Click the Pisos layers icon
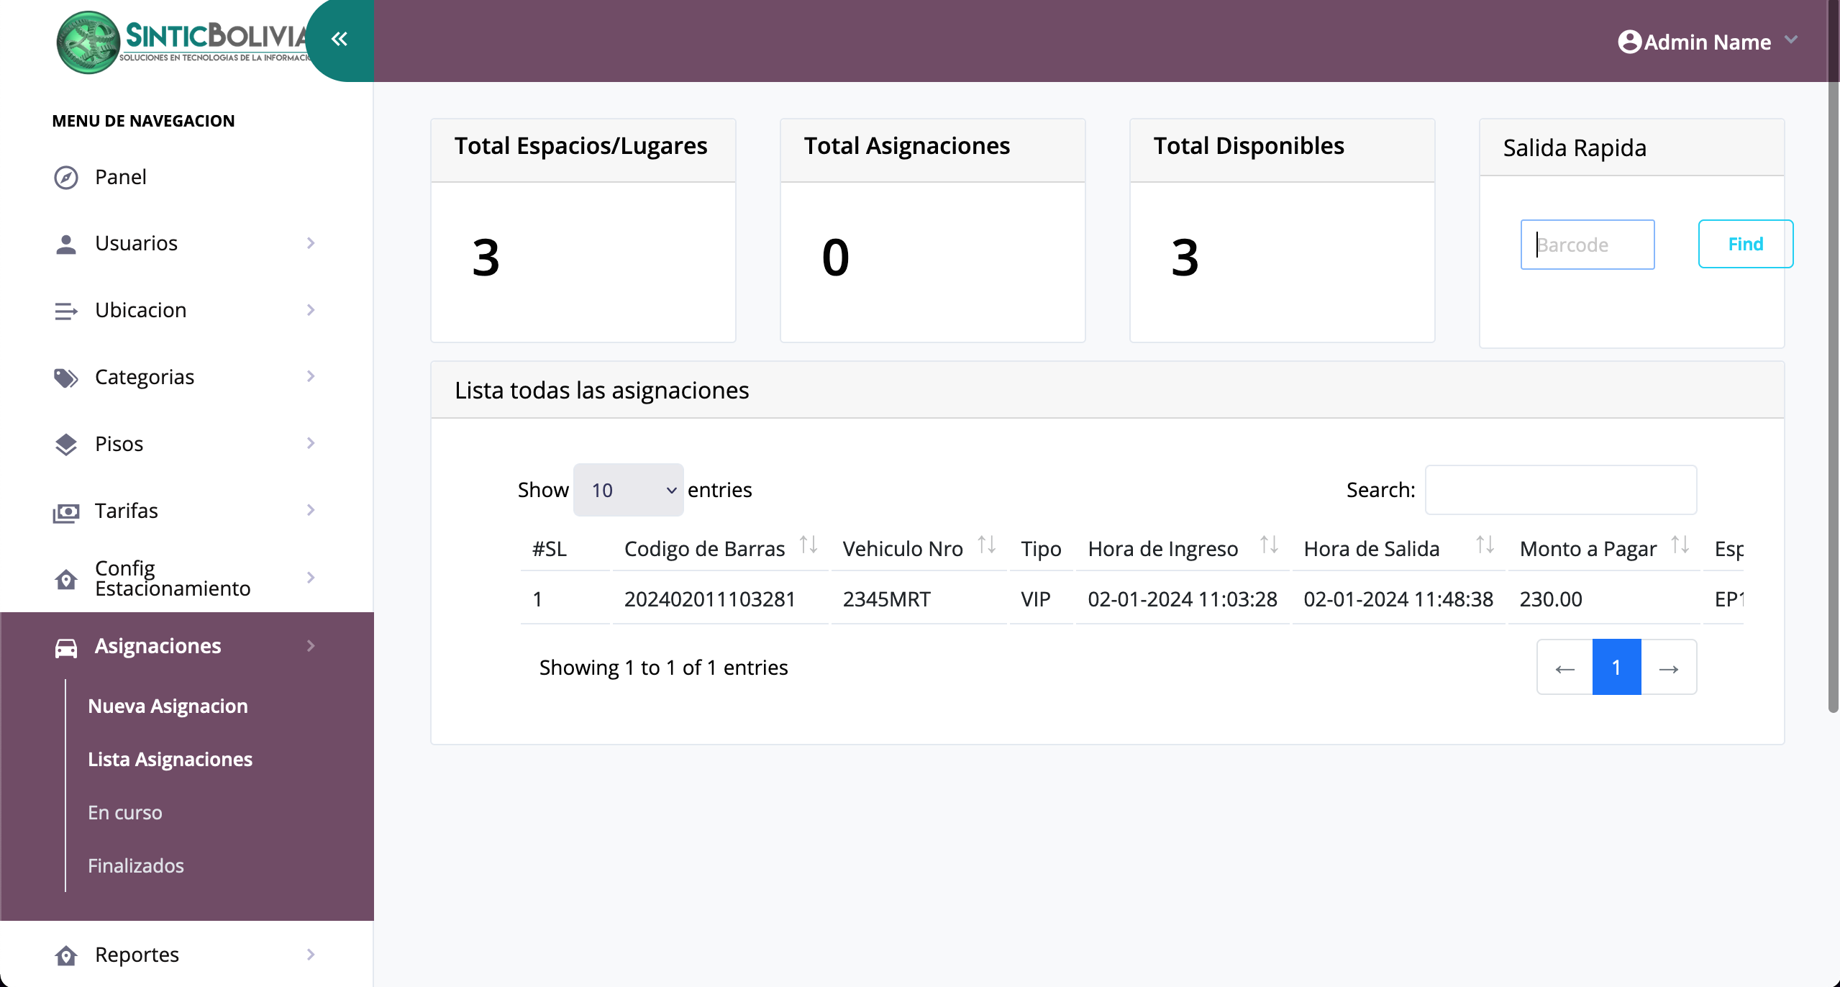 pos(66,445)
